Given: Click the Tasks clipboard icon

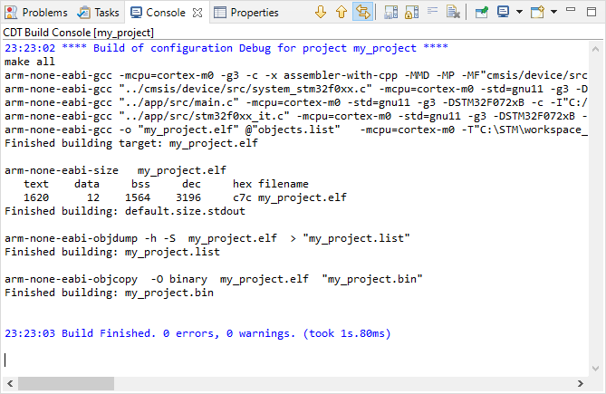Looking at the screenshot, I should pyautogui.click(x=83, y=13).
